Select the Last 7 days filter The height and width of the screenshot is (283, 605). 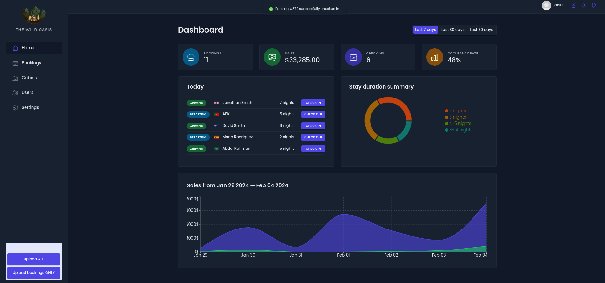[425, 30]
